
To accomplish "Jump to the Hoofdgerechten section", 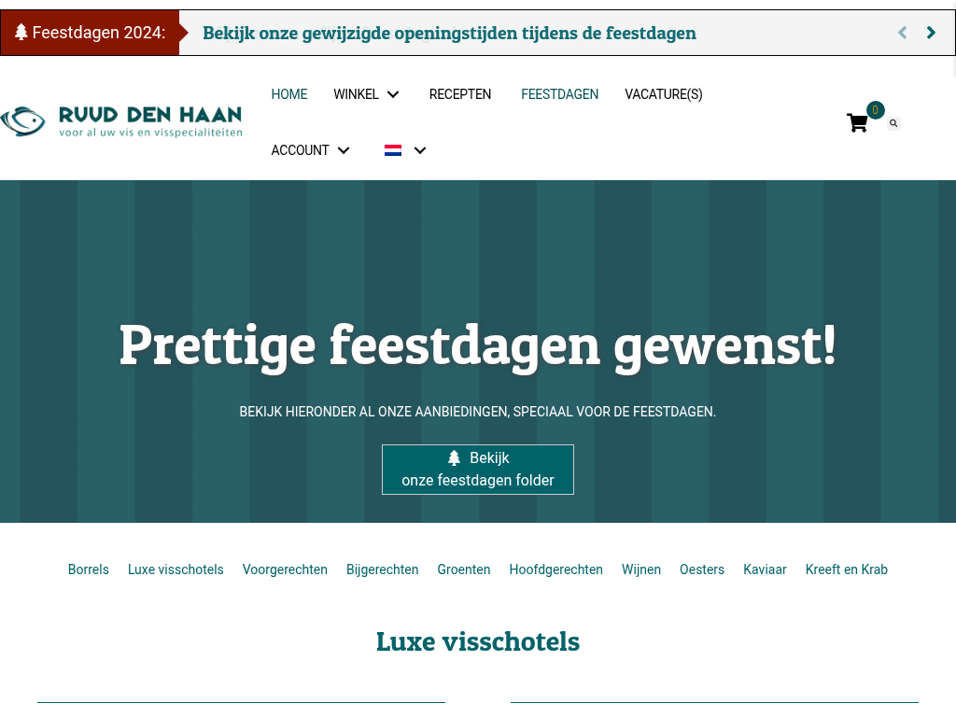I will (555, 569).
